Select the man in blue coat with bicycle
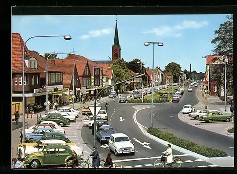 [95, 157]
